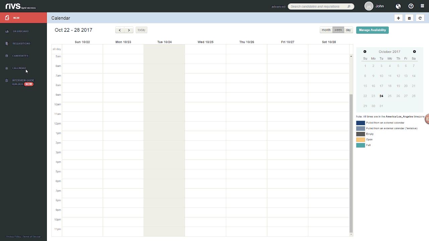Select day 1 in mini calendar
This screenshot has width=429, height=241.
365,66
